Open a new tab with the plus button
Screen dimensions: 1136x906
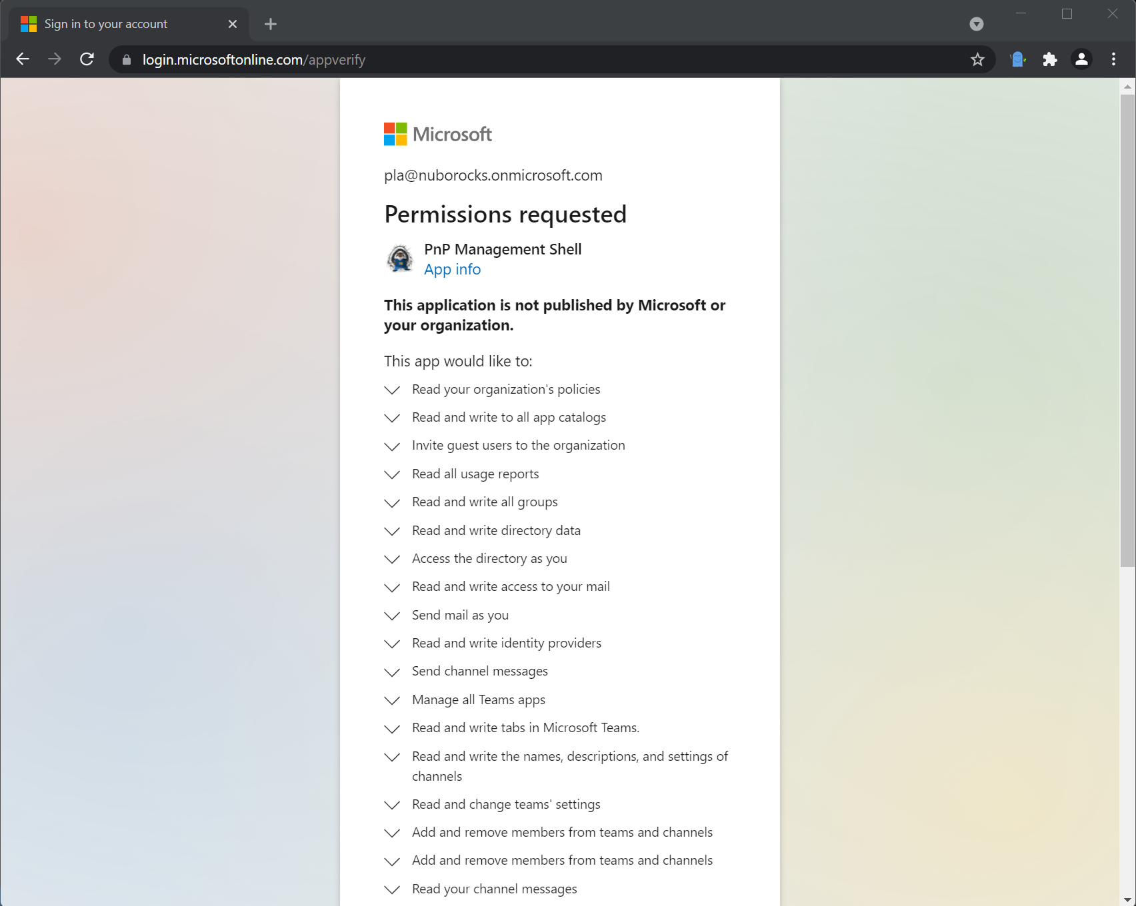click(x=271, y=24)
